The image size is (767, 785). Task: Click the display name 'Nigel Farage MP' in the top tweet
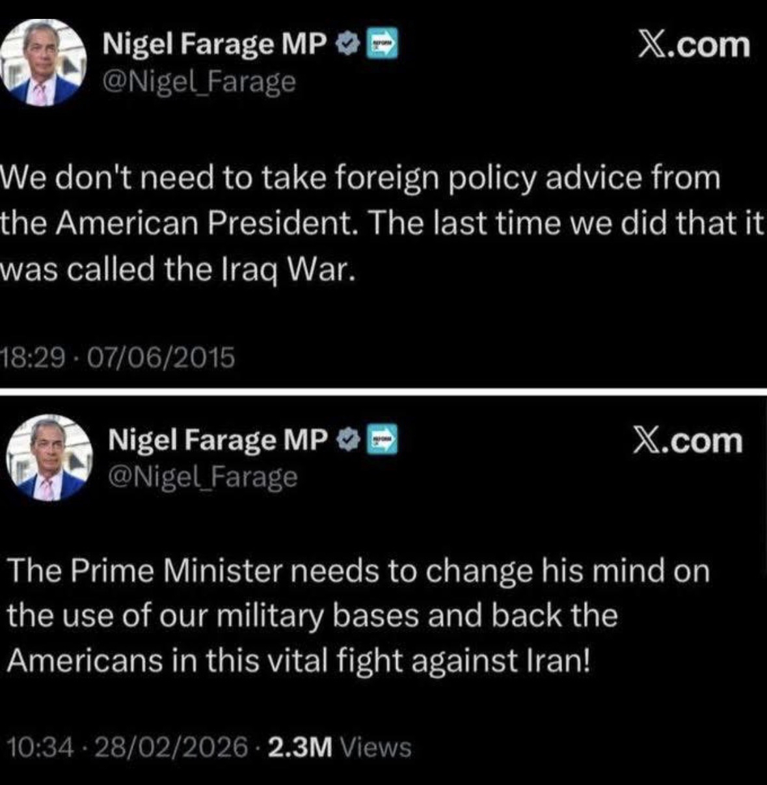[215, 44]
